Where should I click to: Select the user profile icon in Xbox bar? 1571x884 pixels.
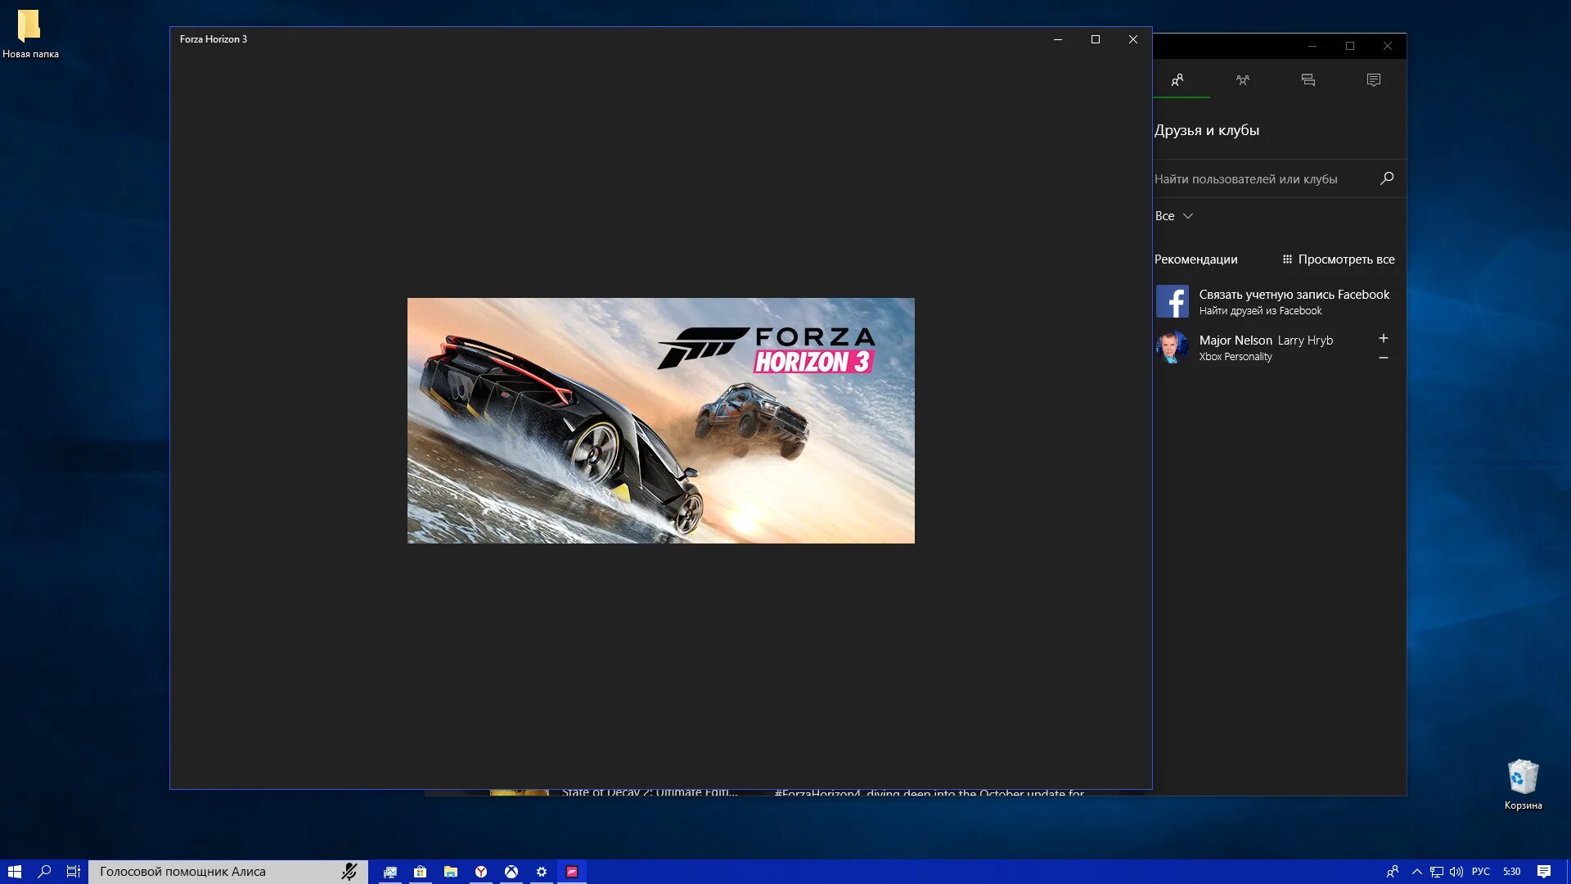coord(1178,79)
